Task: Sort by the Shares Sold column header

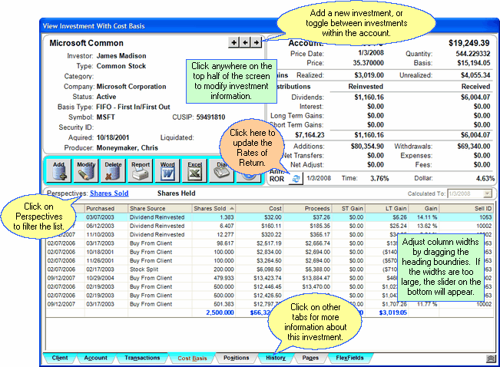Action: click(x=210, y=207)
